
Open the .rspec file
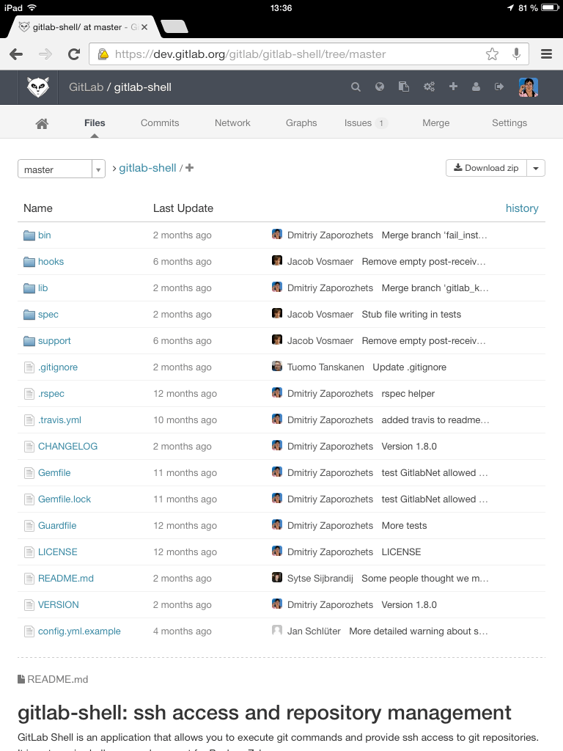tap(51, 394)
